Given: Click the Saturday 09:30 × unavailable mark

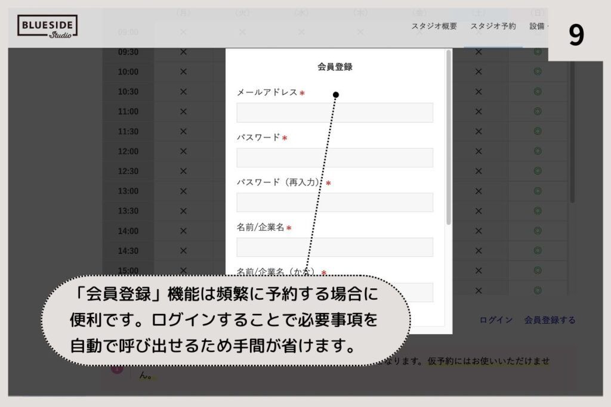Looking at the screenshot, I should 479,52.
